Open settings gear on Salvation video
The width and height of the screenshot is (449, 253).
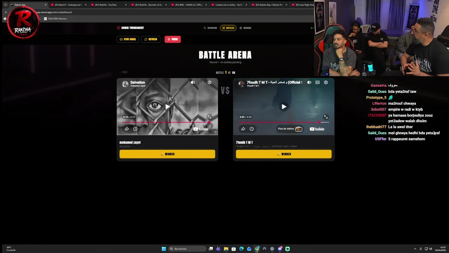coord(209,82)
